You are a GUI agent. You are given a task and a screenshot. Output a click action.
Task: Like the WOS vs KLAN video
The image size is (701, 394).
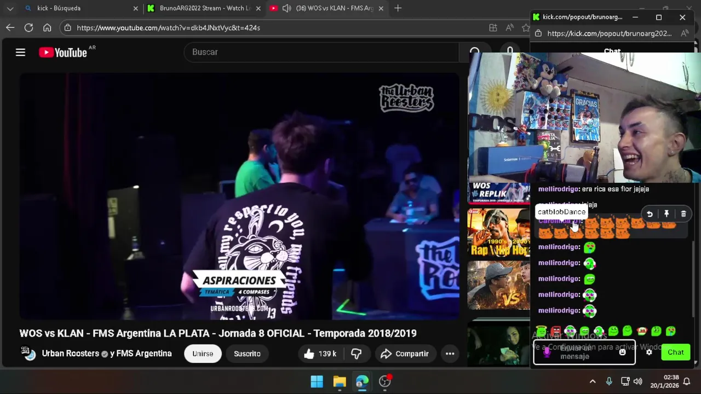pos(319,354)
